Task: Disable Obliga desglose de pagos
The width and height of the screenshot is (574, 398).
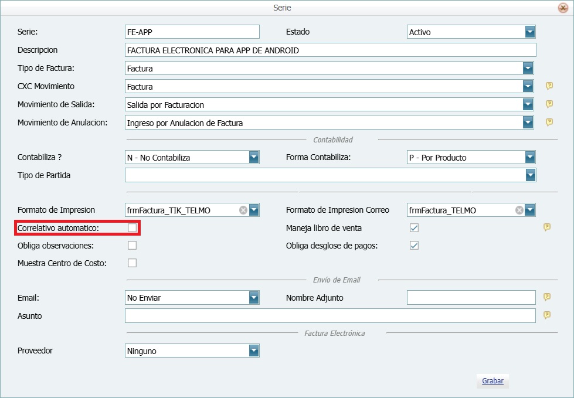Action: pyautogui.click(x=414, y=246)
